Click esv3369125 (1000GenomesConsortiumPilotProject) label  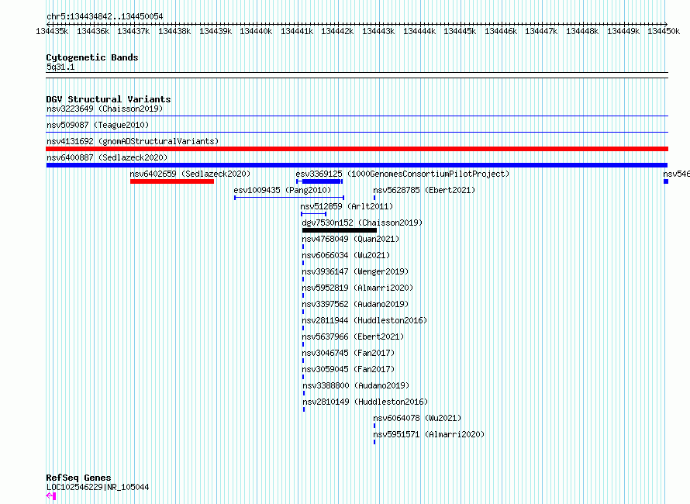(402, 174)
